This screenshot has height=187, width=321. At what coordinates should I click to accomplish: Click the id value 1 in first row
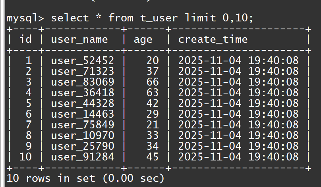click(29, 61)
